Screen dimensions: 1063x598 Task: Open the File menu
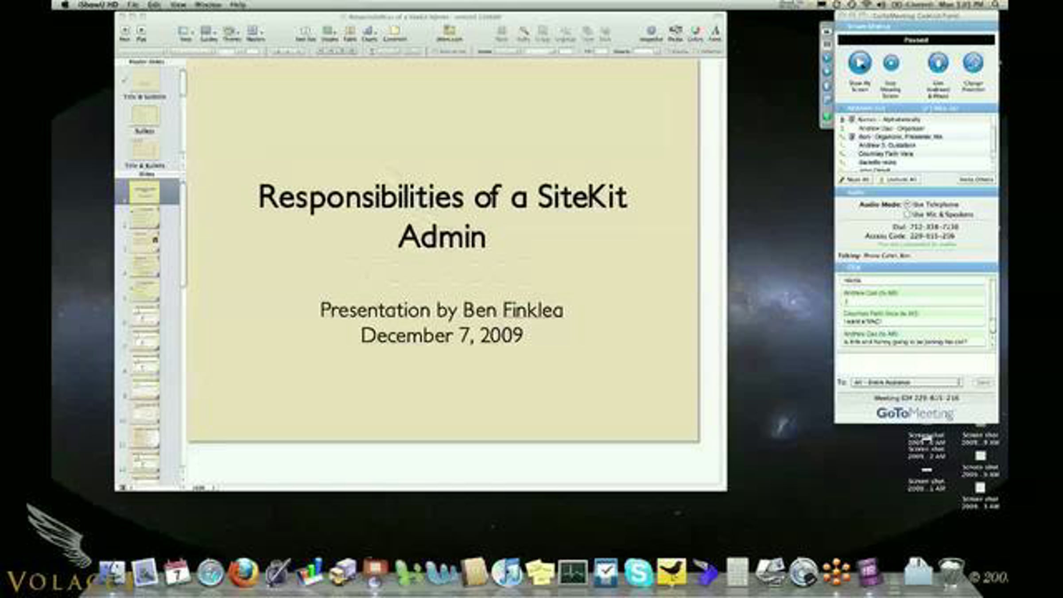132,5
